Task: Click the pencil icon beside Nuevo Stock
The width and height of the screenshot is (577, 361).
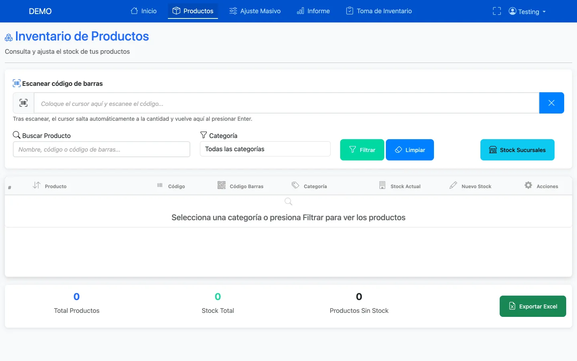Action: (453, 185)
